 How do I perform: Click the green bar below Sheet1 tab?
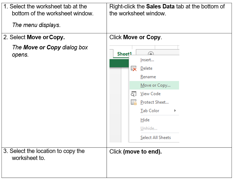click(119, 63)
